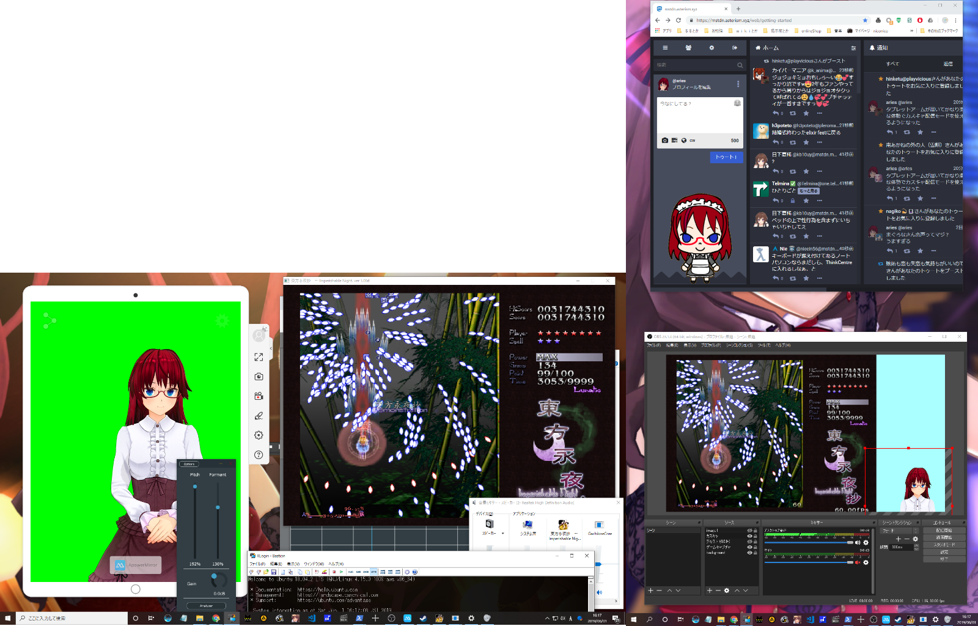
Task: Open OBS プロファイル(P) menu
Action: point(711,345)
